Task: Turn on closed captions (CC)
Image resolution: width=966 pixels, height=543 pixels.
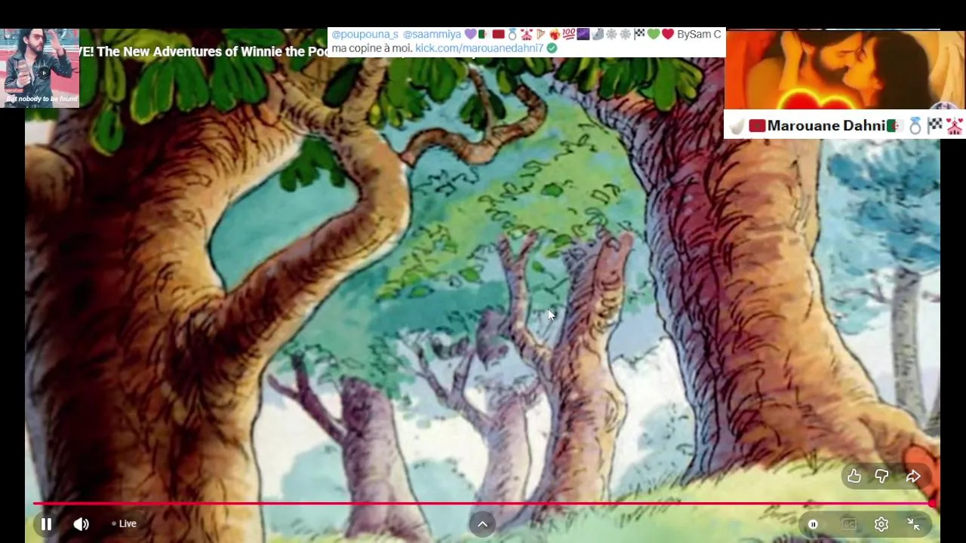Action: point(849,524)
